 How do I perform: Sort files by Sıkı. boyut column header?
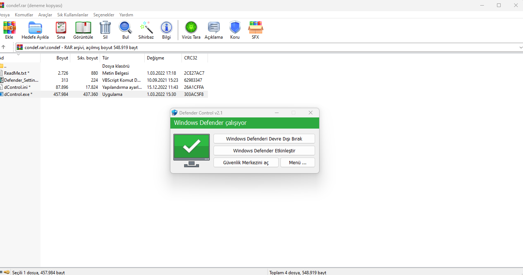tap(85, 58)
